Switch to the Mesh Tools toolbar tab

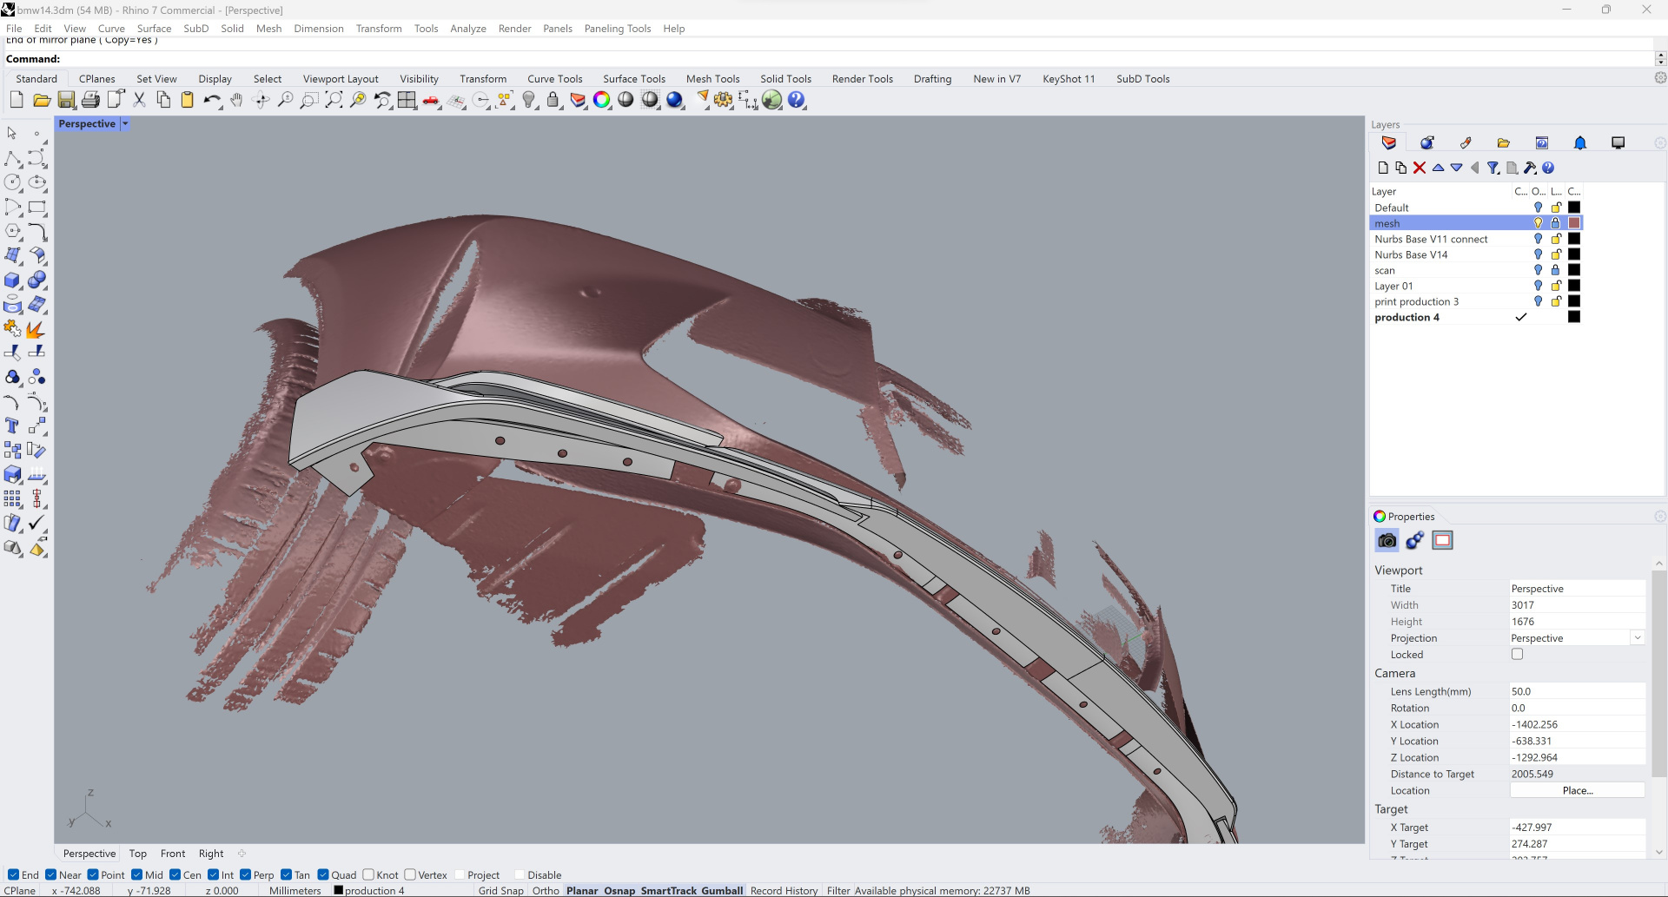pyautogui.click(x=712, y=79)
